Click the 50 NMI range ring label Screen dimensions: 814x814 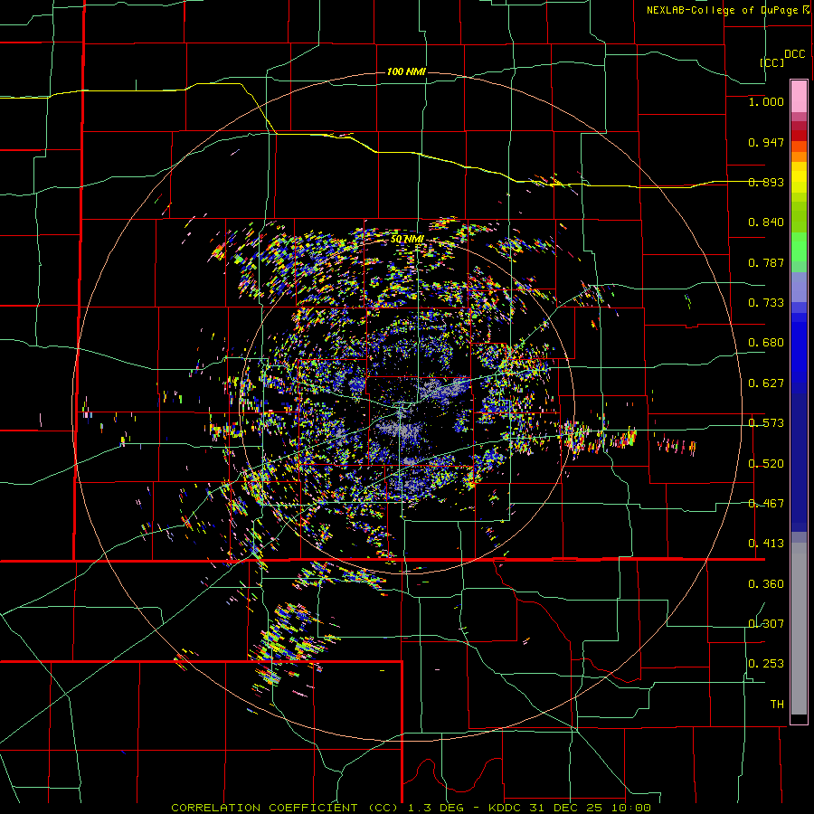pos(407,239)
